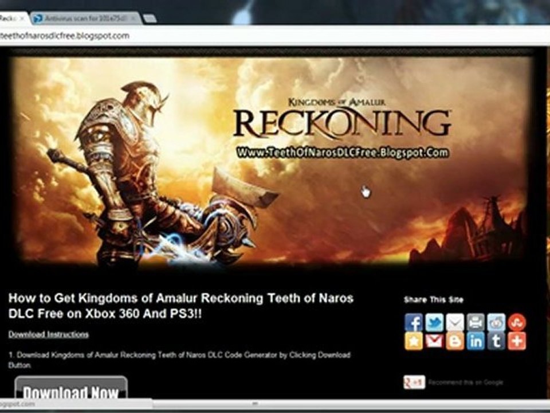Open more share options with the orange plus icon
Screen dimensions: 550x413
(517, 341)
